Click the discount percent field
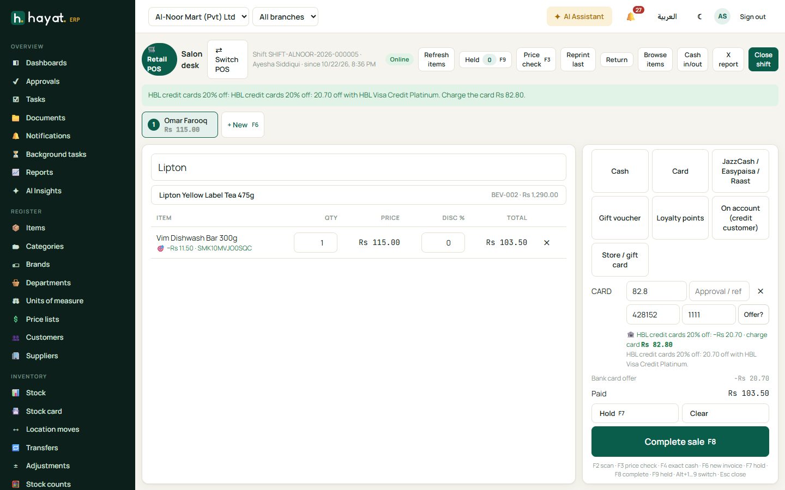Image resolution: width=785 pixels, height=490 pixels. (x=443, y=243)
